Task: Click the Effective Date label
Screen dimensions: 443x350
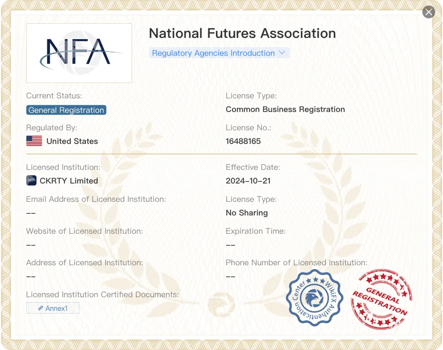Action: 253,167
